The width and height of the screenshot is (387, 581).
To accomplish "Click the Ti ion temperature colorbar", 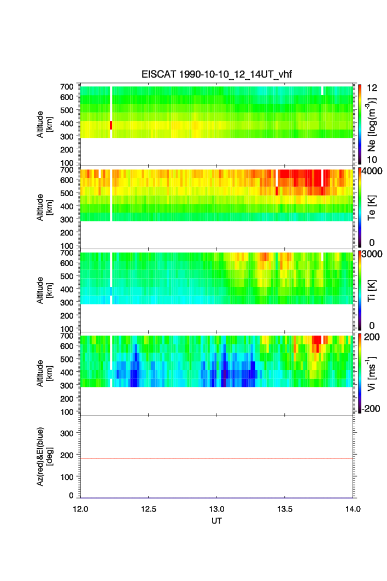I will tap(360, 290).
